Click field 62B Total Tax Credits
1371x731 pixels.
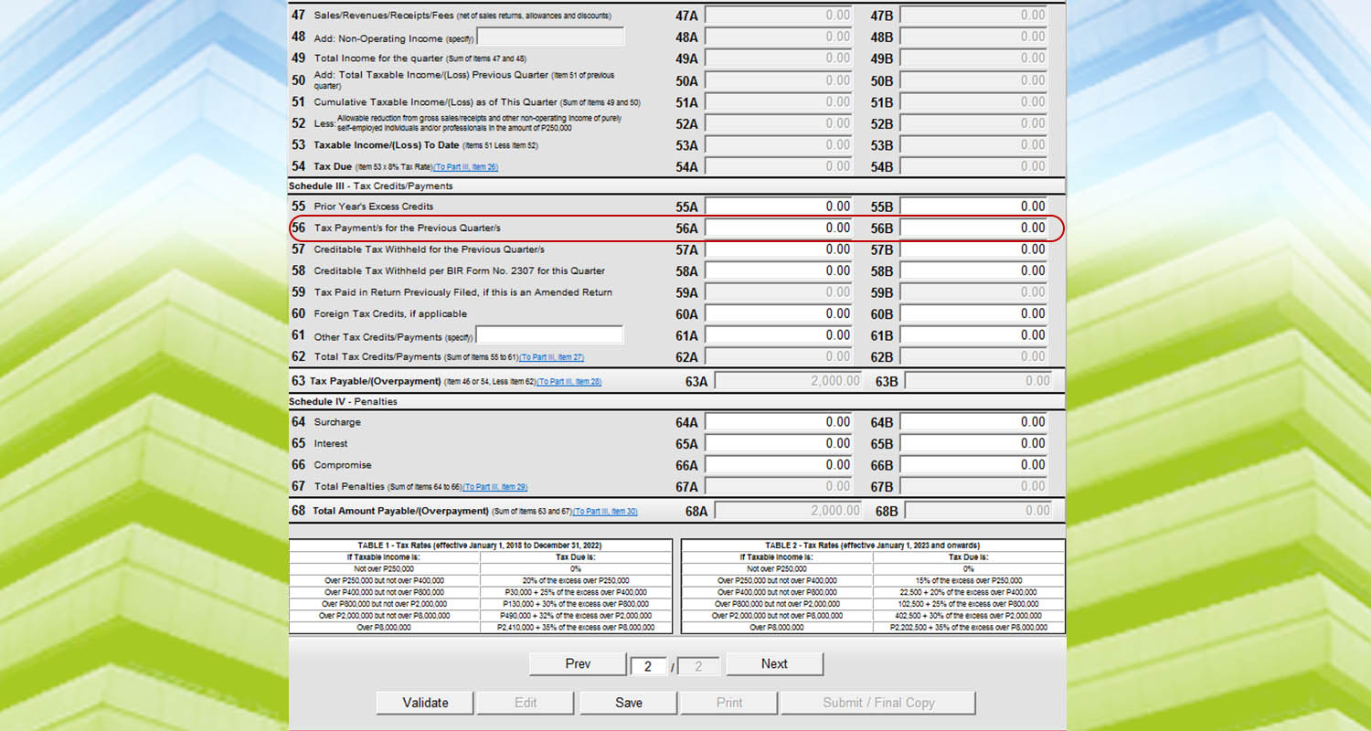[974, 357]
